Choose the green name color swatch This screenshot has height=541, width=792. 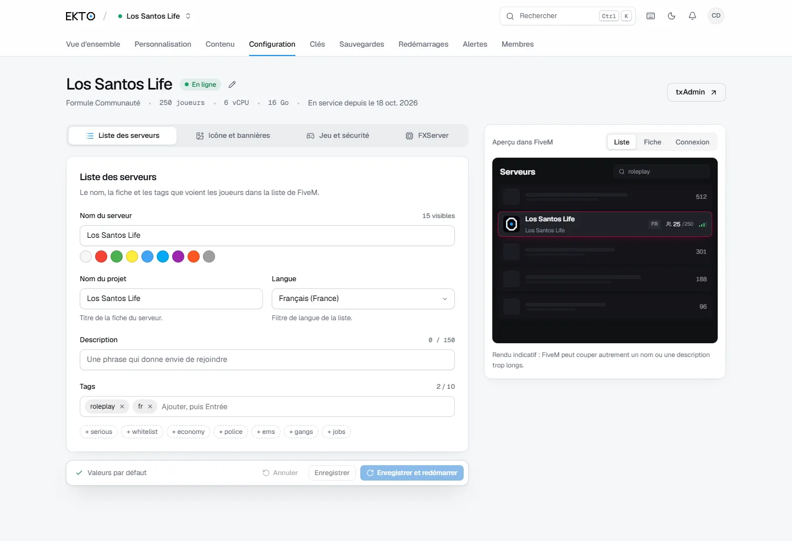(117, 256)
